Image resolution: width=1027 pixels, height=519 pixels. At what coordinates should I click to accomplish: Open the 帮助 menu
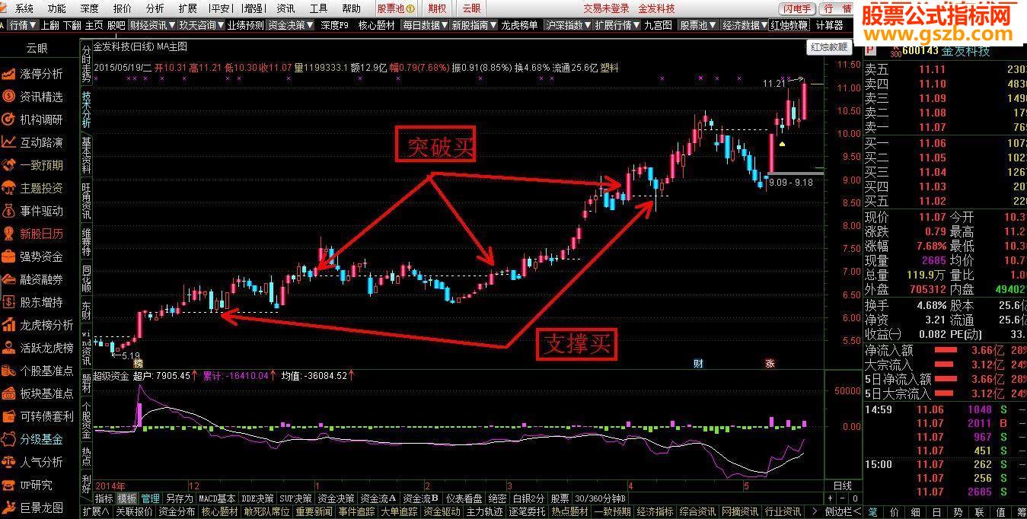pyautogui.click(x=351, y=8)
